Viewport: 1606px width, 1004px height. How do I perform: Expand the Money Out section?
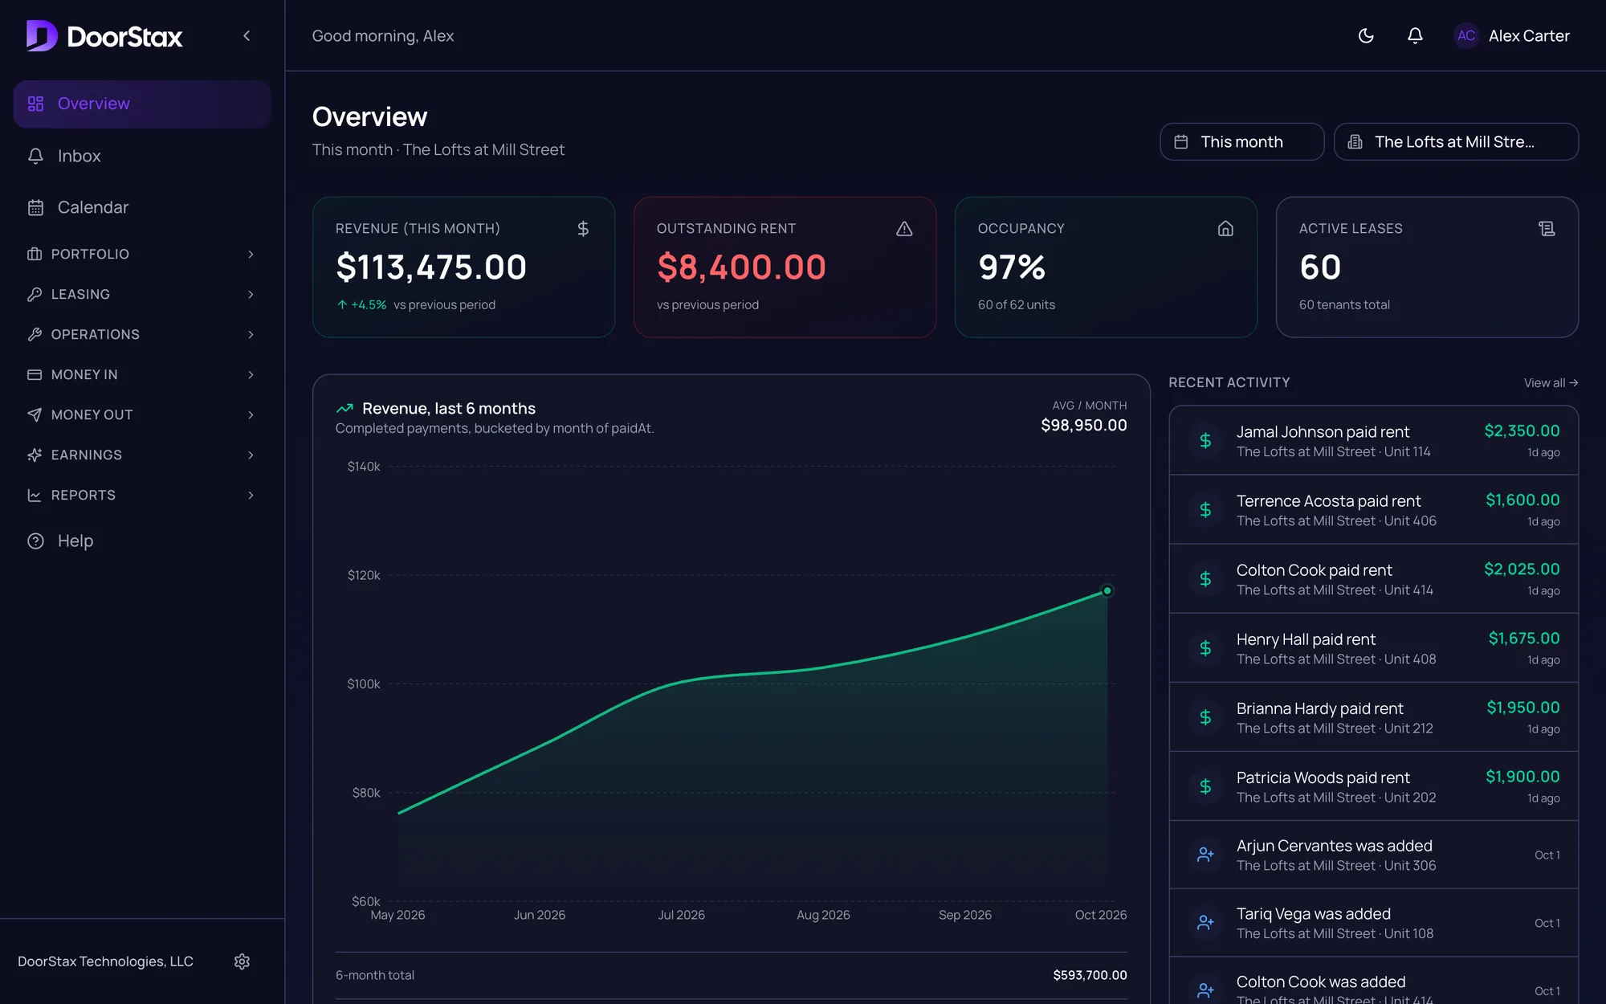point(142,414)
